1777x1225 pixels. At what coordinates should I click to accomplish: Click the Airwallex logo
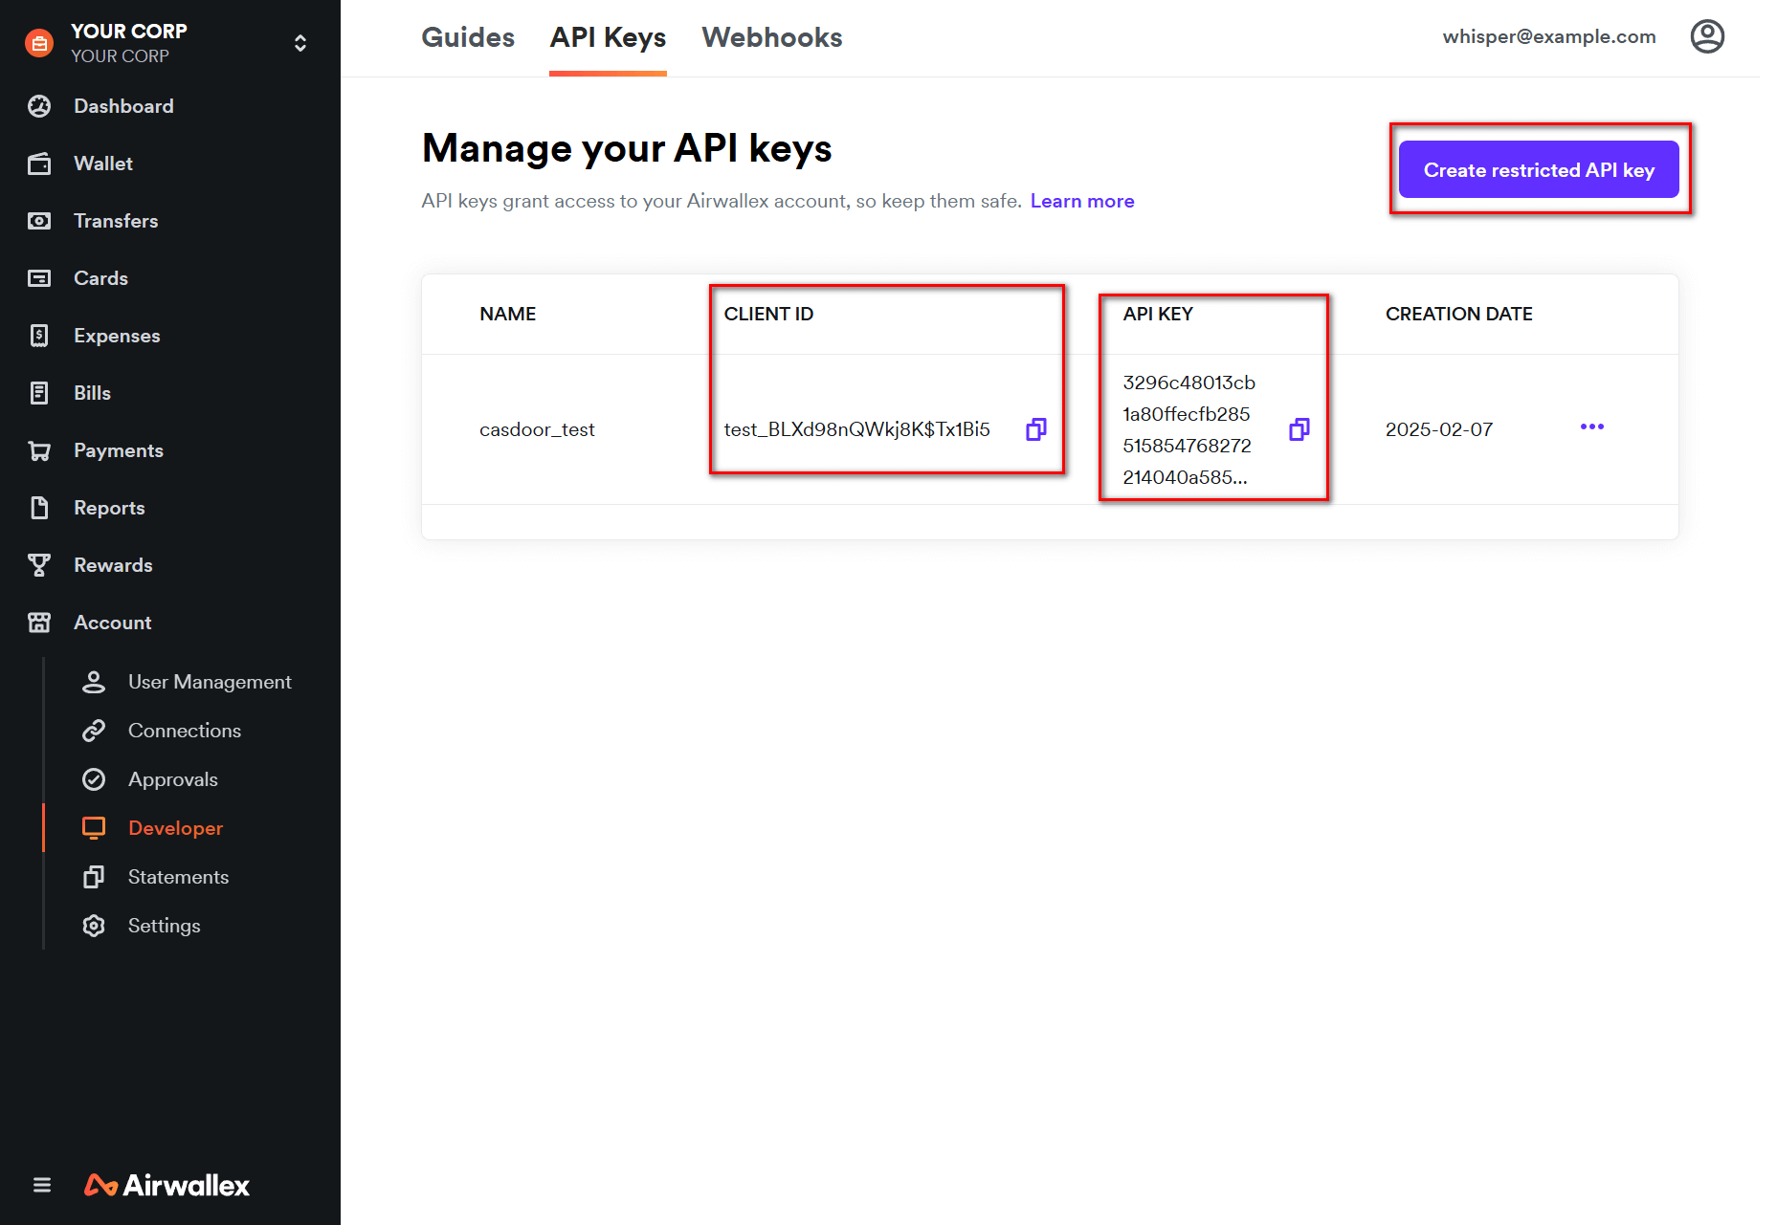(168, 1185)
